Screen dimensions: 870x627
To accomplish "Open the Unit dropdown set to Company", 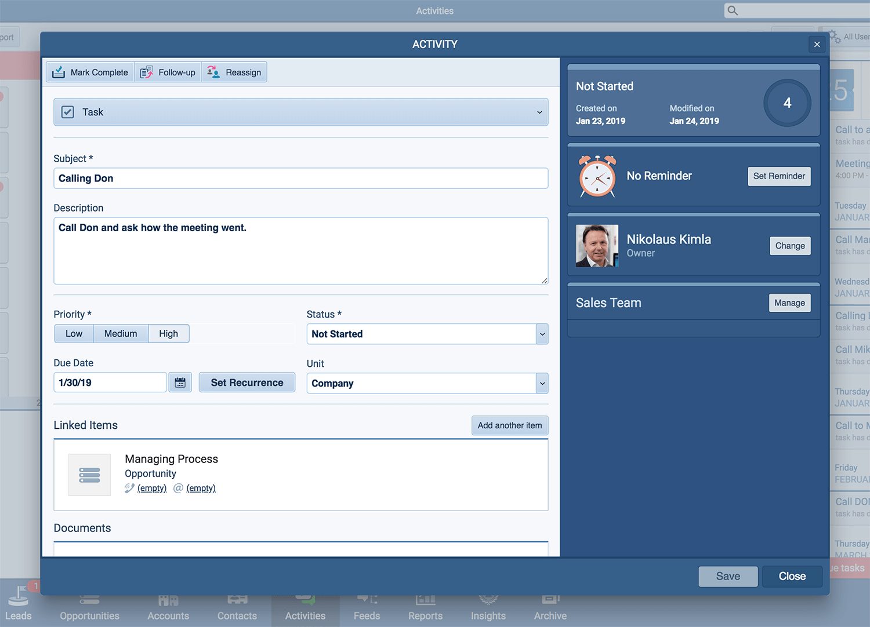I will pos(542,383).
